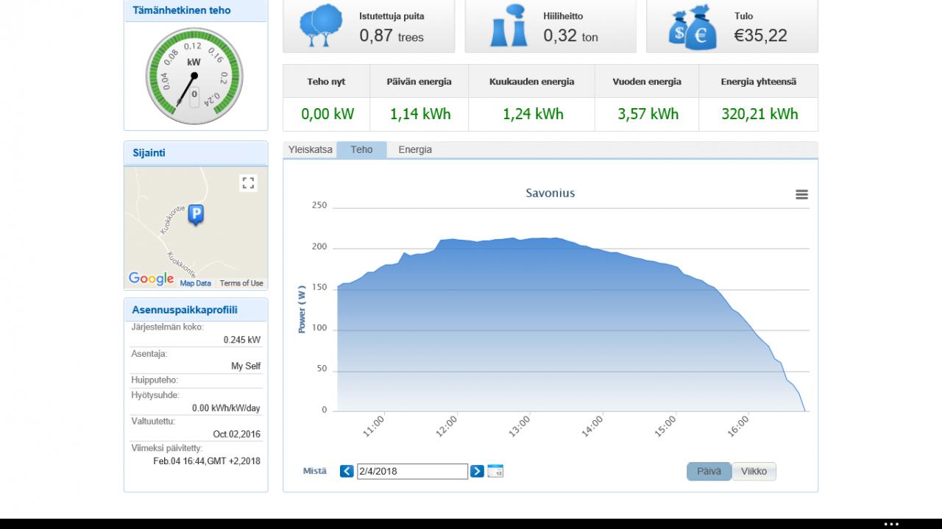This screenshot has width=942, height=529.
Task: Click the money bags income icon
Action: (692, 27)
